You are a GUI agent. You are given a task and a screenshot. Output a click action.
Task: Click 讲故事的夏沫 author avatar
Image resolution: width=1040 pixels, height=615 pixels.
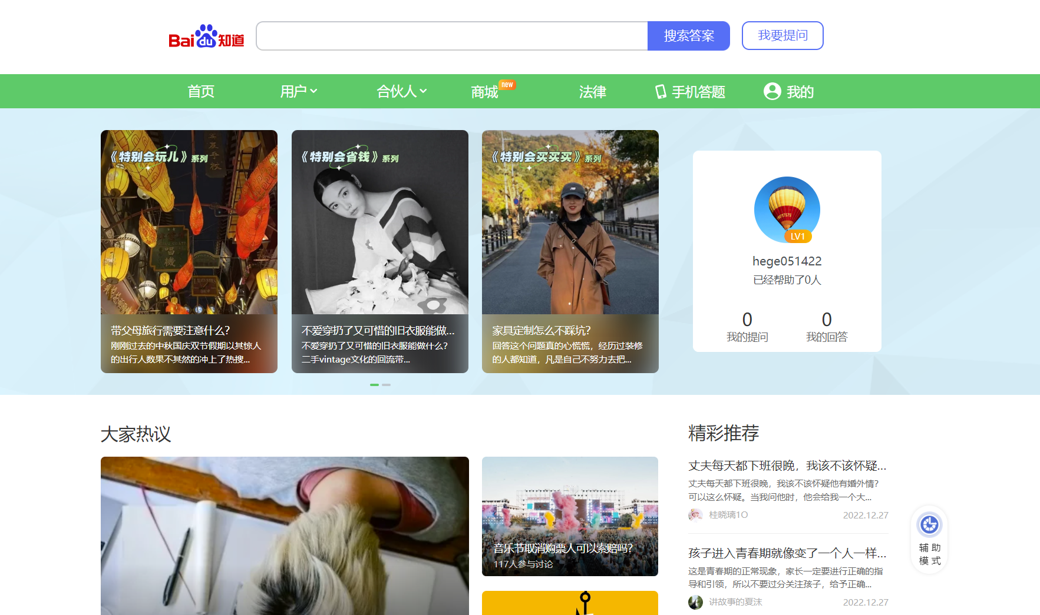click(x=695, y=602)
